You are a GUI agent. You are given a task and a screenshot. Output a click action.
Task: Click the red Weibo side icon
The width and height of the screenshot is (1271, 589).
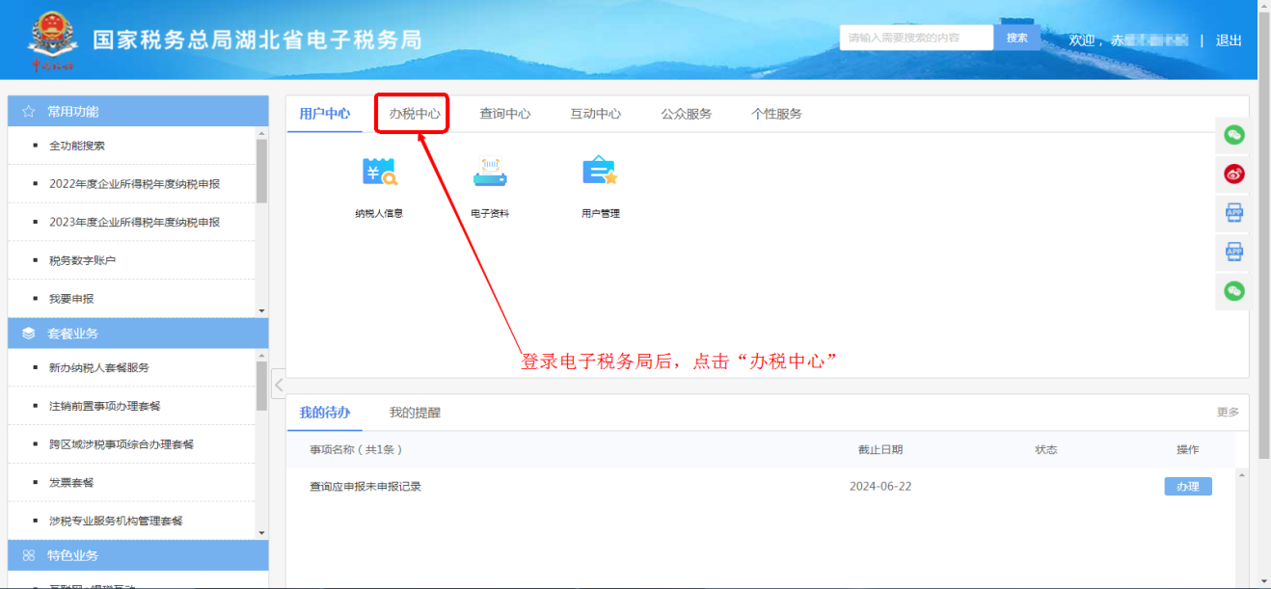pyautogui.click(x=1234, y=174)
